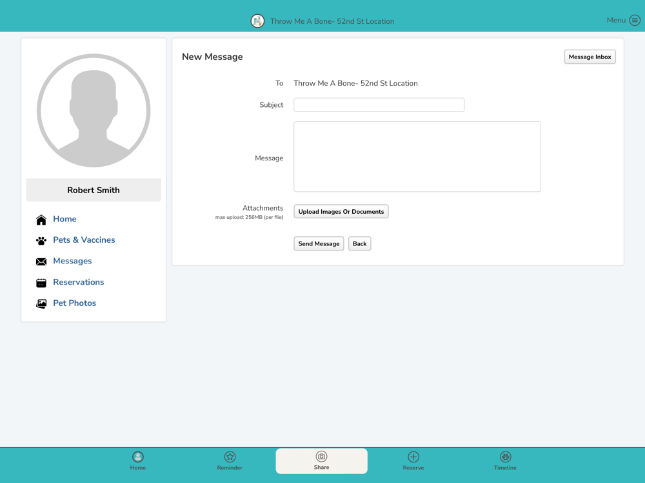Focus the Subject input field
This screenshot has height=483, width=645.
379,105
